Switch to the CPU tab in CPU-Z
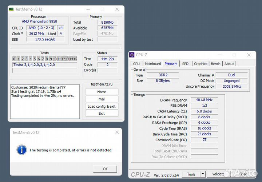Screen dimensions: 262x182 [136, 64]
